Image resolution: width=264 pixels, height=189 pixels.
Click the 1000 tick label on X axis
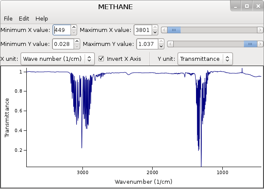click(x=222, y=172)
